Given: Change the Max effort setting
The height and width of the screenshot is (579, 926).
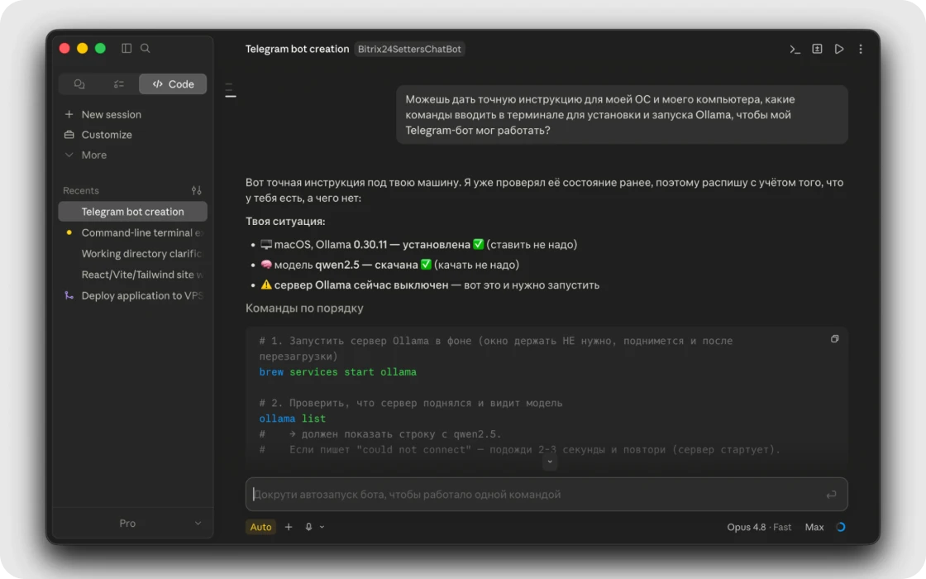Looking at the screenshot, I should pyautogui.click(x=814, y=527).
